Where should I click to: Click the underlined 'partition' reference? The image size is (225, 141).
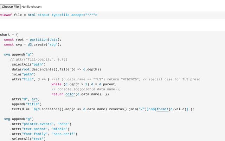pos(38,39)
